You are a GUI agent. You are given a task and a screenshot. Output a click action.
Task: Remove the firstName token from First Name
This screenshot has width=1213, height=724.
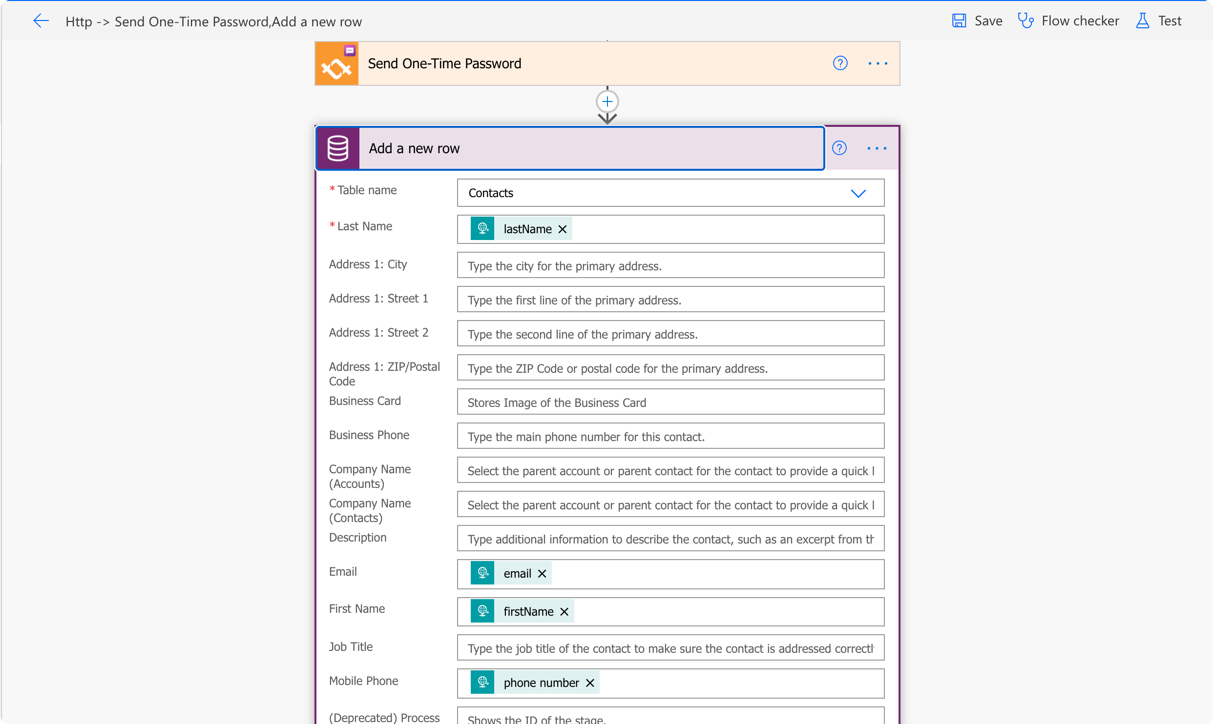pos(564,611)
